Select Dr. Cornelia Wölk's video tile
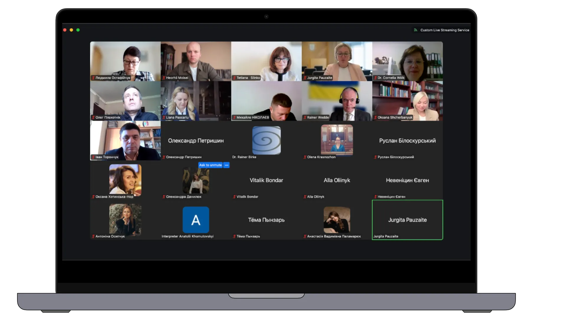The height and width of the screenshot is (318, 566). tap(407, 61)
